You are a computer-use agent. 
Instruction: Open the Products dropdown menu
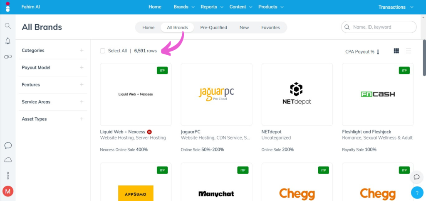271,7
